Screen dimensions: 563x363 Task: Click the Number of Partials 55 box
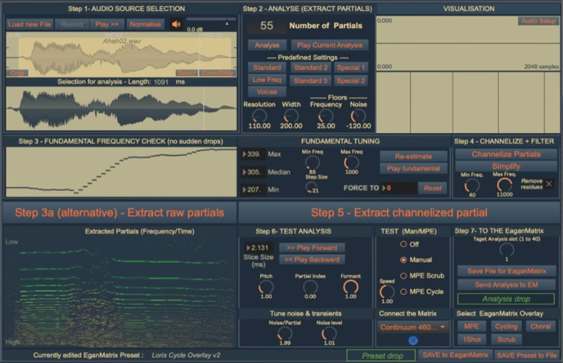(x=267, y=26)
